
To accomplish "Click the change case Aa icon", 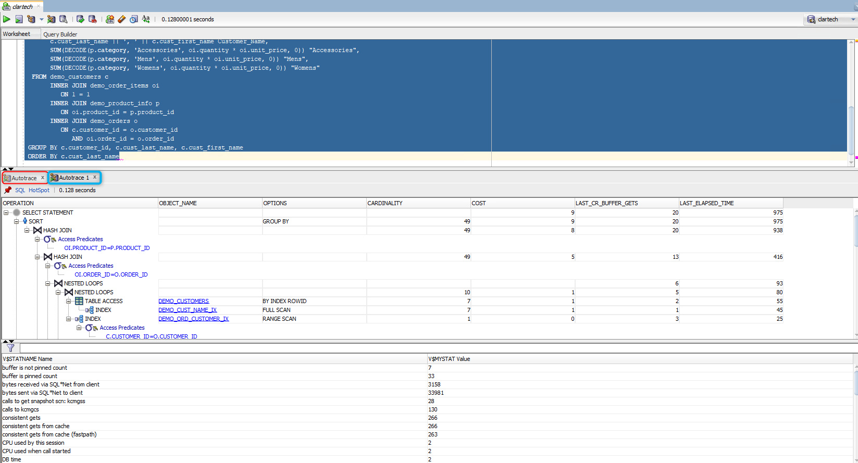I will point(146,19).
